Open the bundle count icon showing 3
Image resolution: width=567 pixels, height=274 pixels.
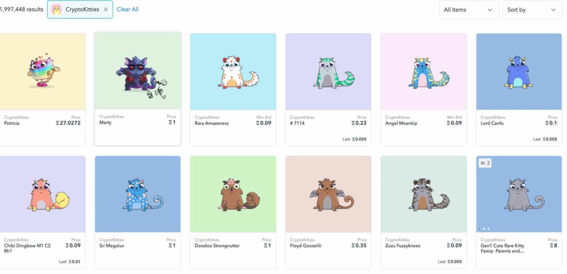coord(485,163)
